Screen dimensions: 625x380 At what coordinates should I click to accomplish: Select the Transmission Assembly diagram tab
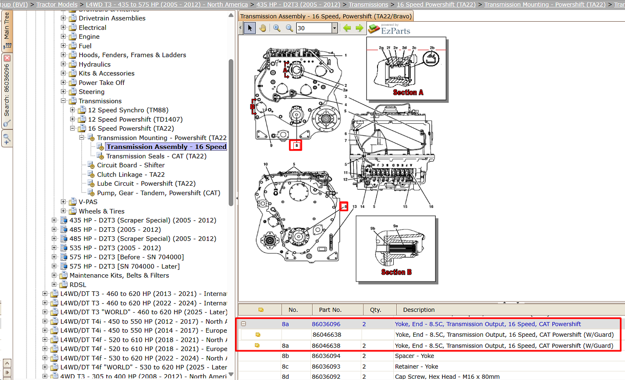tap(326, 16)
